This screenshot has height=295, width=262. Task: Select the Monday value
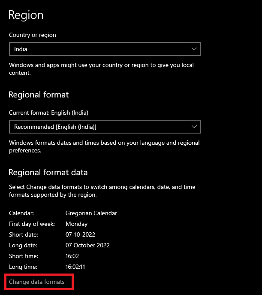76,224
